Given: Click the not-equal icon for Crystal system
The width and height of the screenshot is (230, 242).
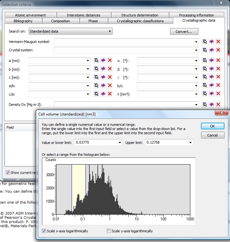Looking at the screenshot, I should tap(212, 50).
